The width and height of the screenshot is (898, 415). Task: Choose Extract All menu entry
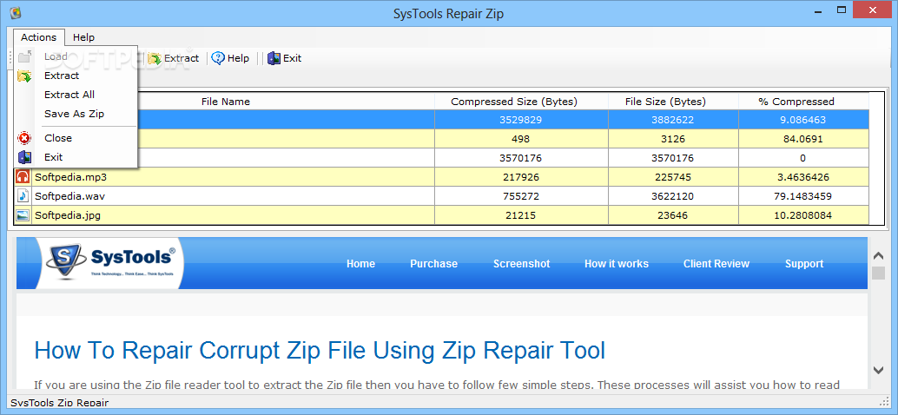pos(69,95)
